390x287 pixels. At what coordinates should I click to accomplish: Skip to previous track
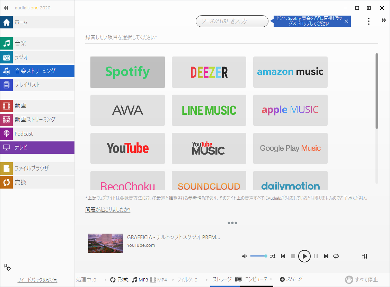coord(283,256)
